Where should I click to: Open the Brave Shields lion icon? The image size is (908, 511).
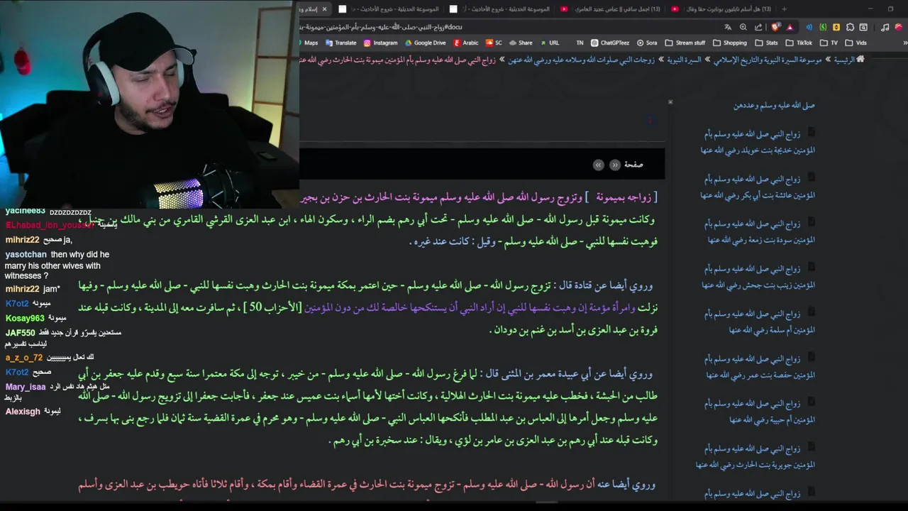pyautogui.click(x=775, y=27)
